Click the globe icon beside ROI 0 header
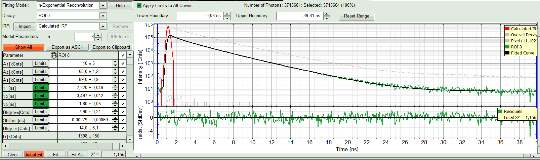540x160 pixels. tap(54, 55)
